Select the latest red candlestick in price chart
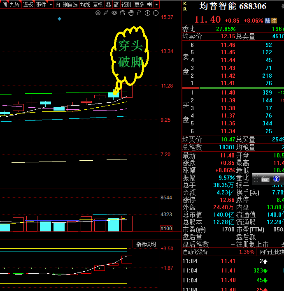This screenshot has width=284, height=291. point(127,90)
